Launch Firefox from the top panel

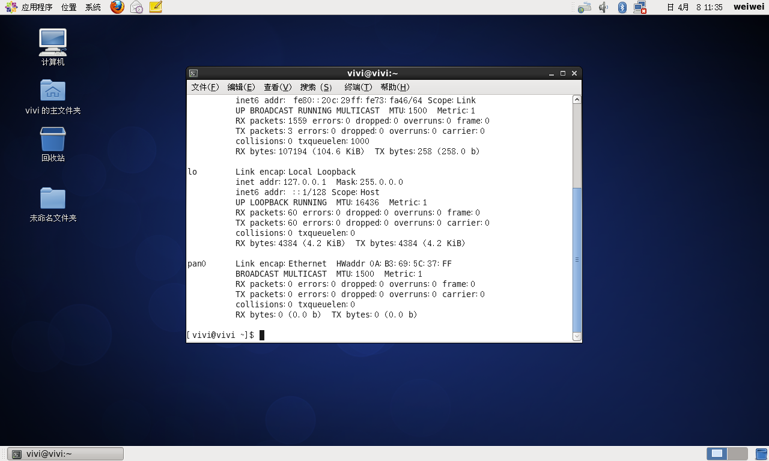(117, 7)
